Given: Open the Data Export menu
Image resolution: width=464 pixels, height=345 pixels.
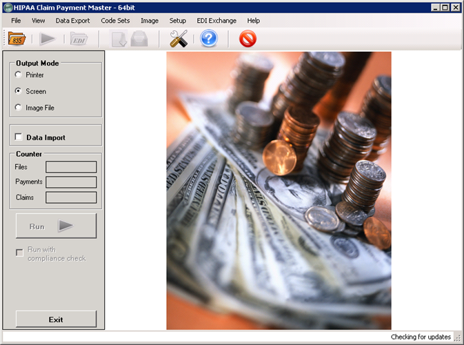Looking at the screenshot, I should [72, 21].
